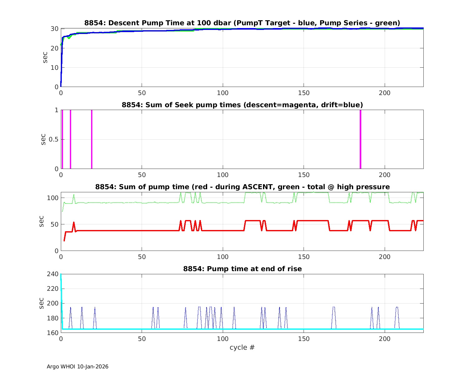Select the "Argo WHOI 10-Jan-2026" footer text

(x=77, y=367)
